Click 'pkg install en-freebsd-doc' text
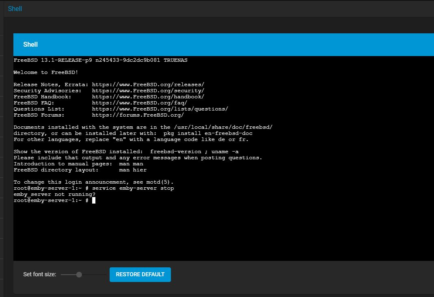Image resolution: width=434 pixels, height=297 pixels. (208, 133)
